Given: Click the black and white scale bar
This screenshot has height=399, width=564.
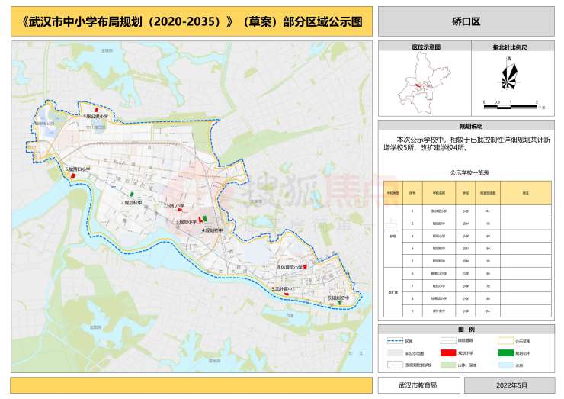Looking at the screenshot, I should point(511,107).
